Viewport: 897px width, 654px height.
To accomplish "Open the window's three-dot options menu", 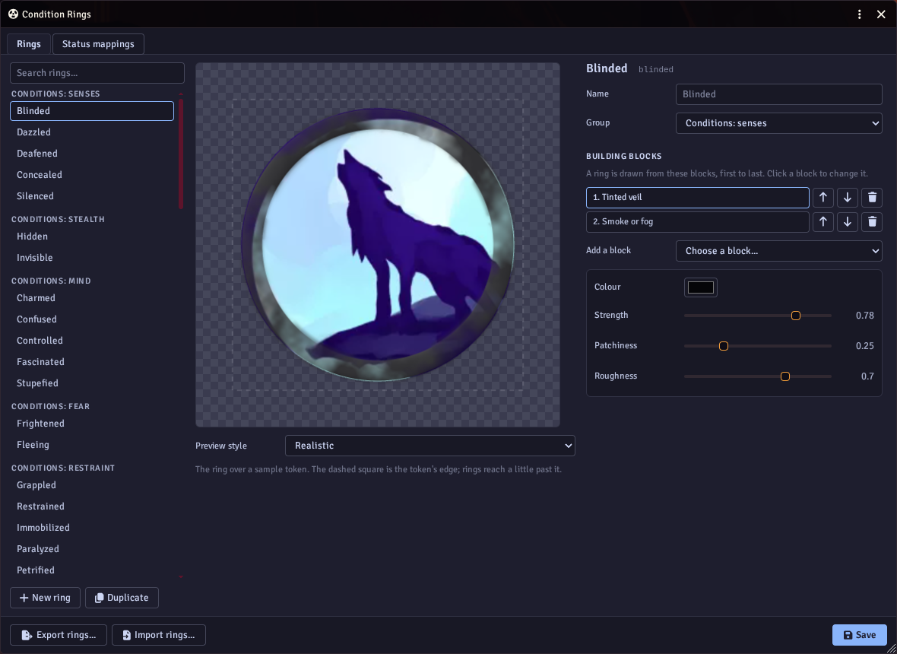I will (859, 14).
